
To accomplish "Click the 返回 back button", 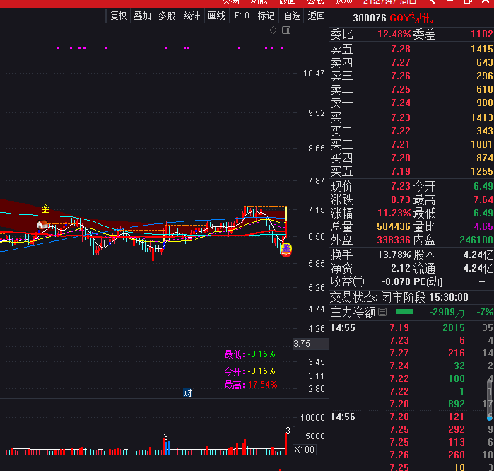I will click(317, 16).
